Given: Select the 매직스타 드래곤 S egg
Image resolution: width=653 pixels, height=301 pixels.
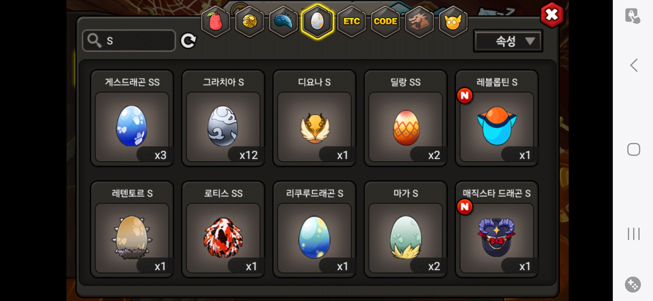Looking at the screenshot, I should point(497,229).
